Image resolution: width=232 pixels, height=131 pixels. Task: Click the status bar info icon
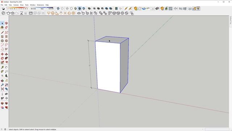(5, 130)
